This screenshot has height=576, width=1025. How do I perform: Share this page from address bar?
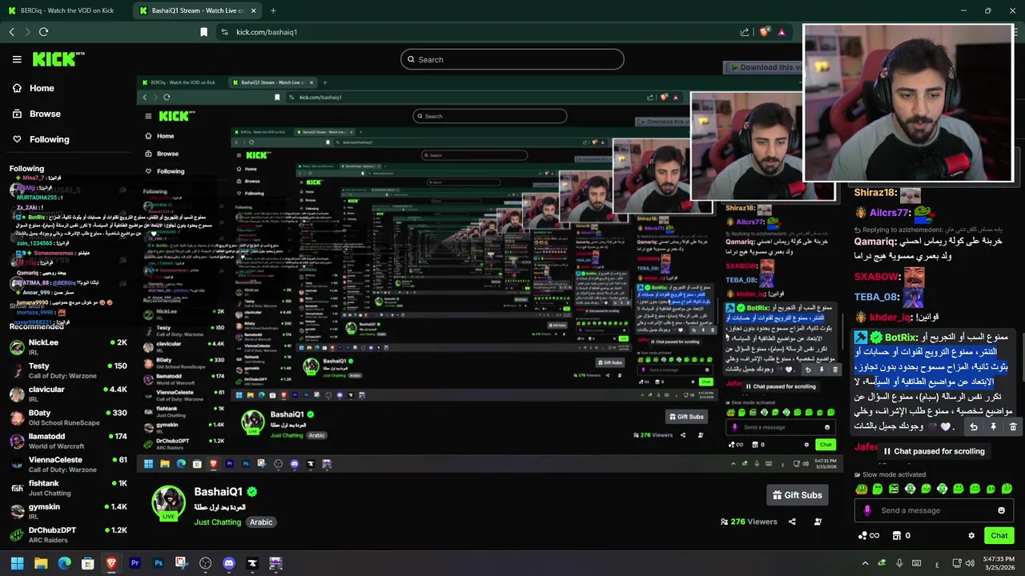(x=745, y=32)
